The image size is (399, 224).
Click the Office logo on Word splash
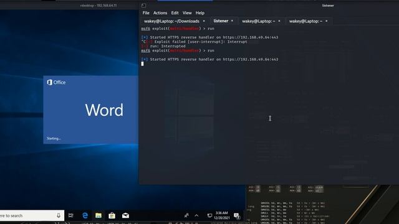[x=56, y=82]
